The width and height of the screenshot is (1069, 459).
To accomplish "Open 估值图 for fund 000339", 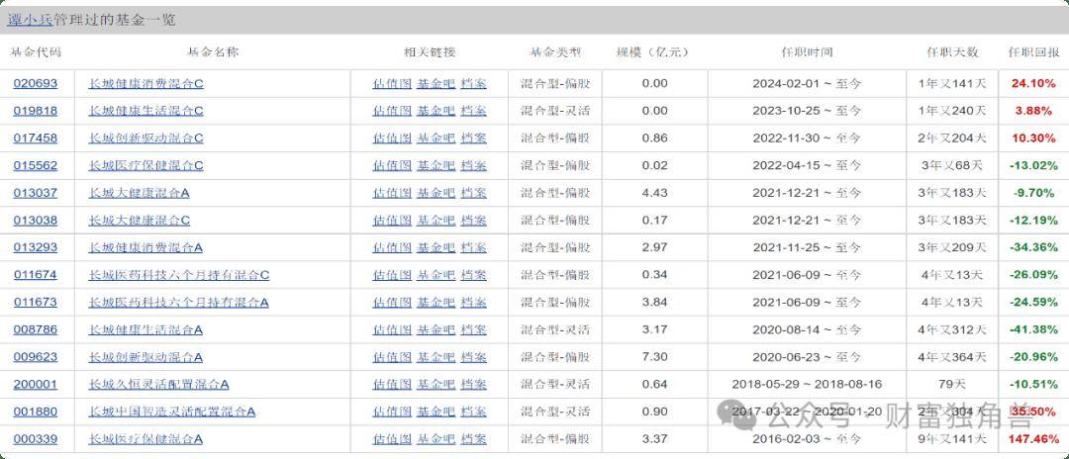I will (392, 439).
